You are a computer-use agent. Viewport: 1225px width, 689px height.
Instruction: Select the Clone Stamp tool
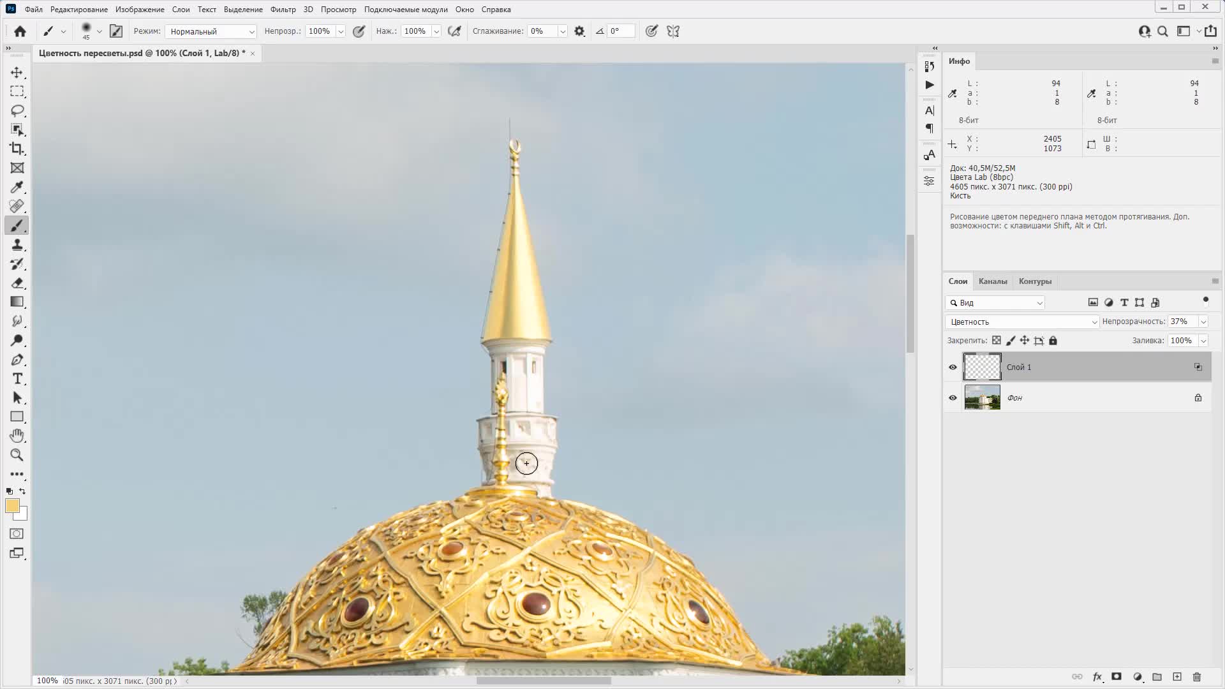[x=17, y=245]
